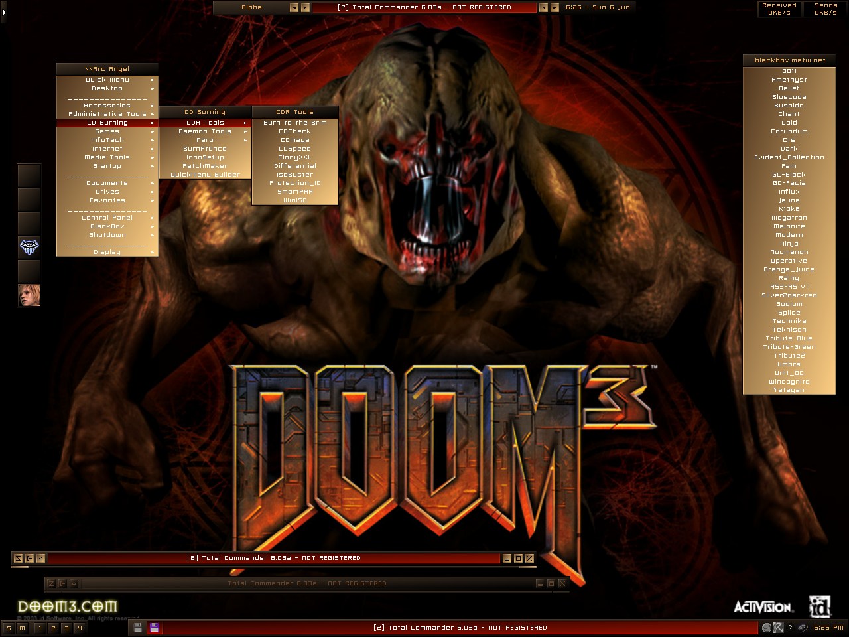Click the pin icon on inactive Total Commander titlebar
The height and width of the screenshot is (637, 849).
pyautogui.click(x=62, y=583)
